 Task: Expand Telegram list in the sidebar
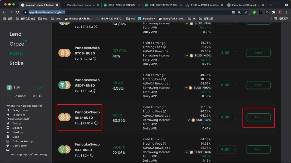tap(27, 110)
